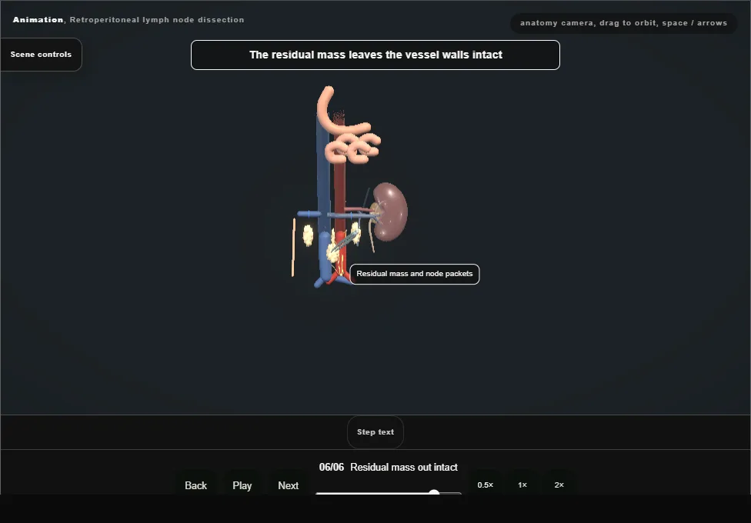751x523 pixels.
Task: Click the timeline progress slider handle
Action: (x=434, y=493)
